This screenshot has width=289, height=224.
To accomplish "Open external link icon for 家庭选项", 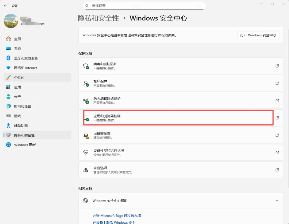I will pyautogui.click(x=277, y=170).
